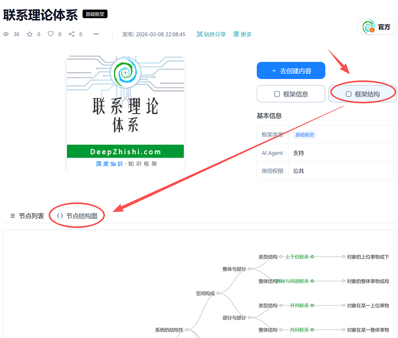Click the eye views icon

[6, 34]
